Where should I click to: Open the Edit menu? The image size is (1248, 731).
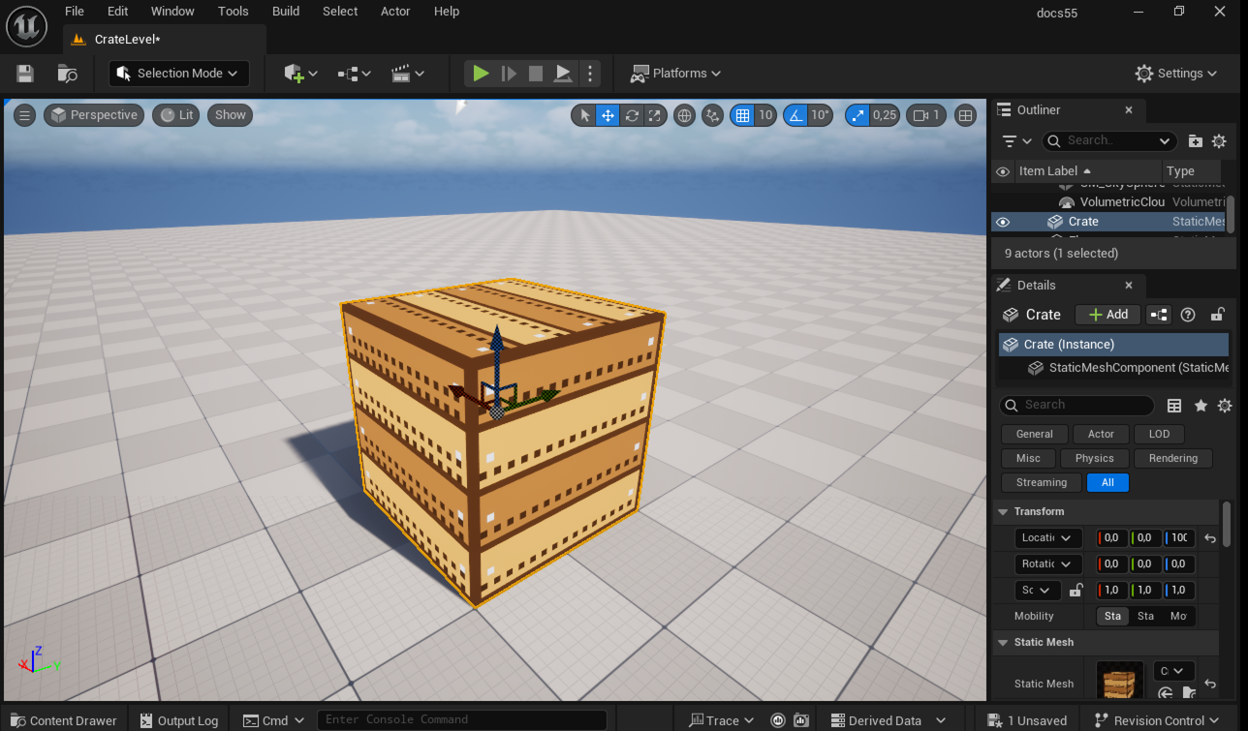(117, 12)
